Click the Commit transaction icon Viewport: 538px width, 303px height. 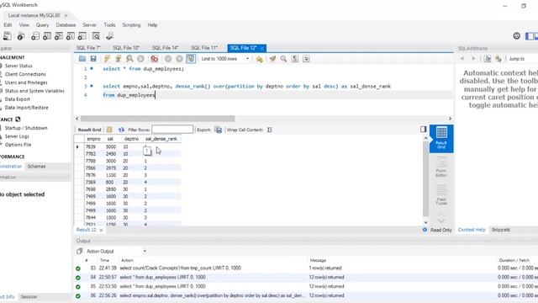(168, 59)
